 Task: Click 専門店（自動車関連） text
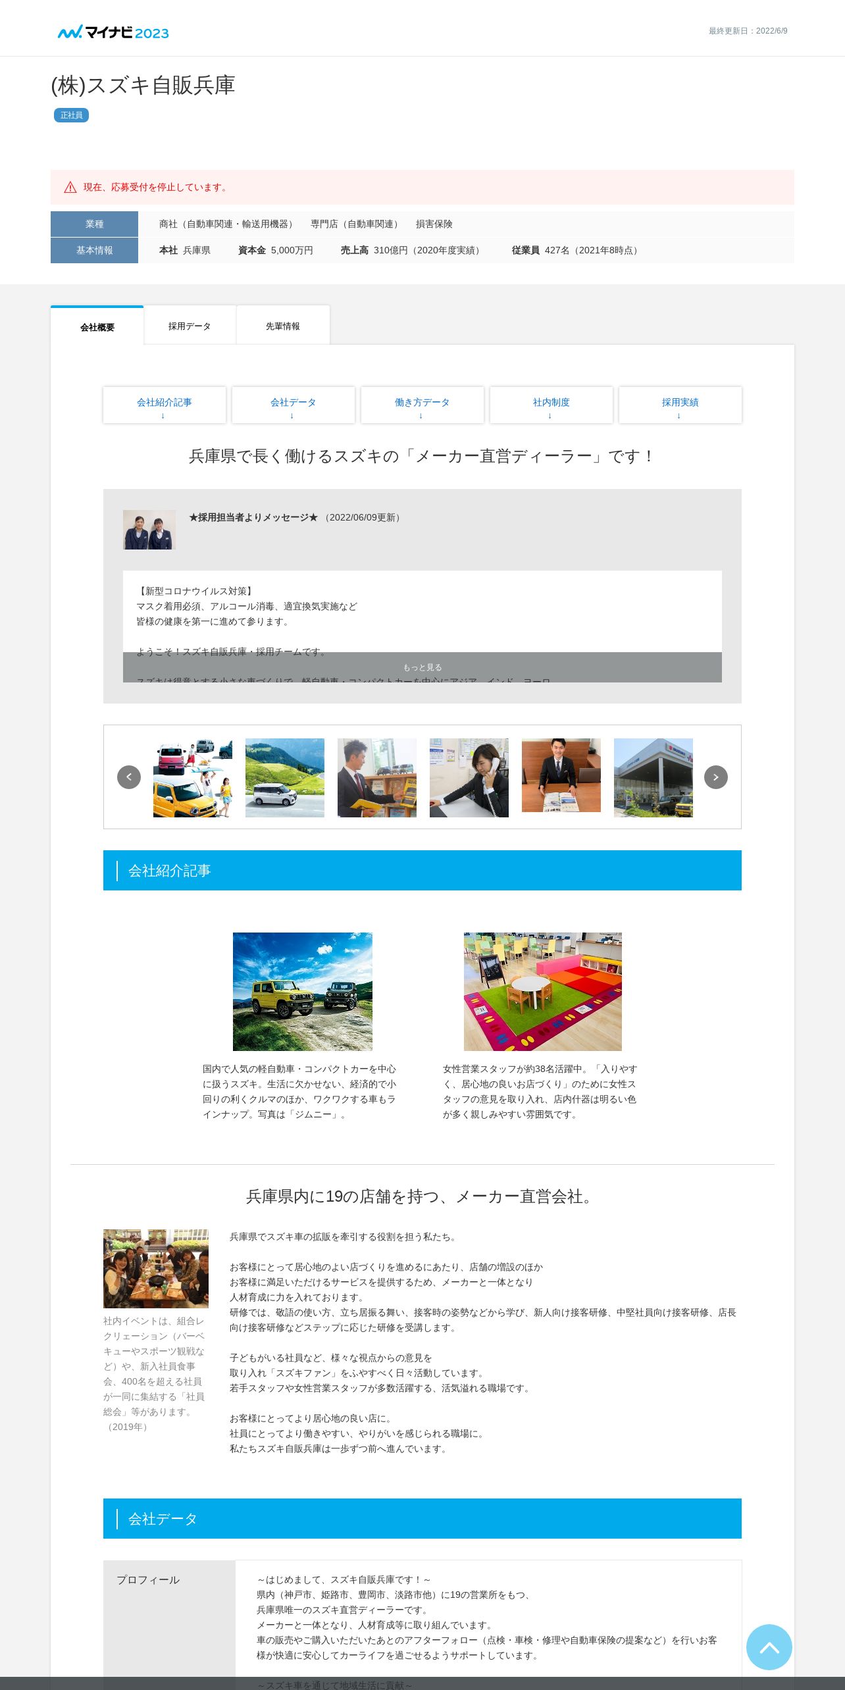click(x=356, y=224)
